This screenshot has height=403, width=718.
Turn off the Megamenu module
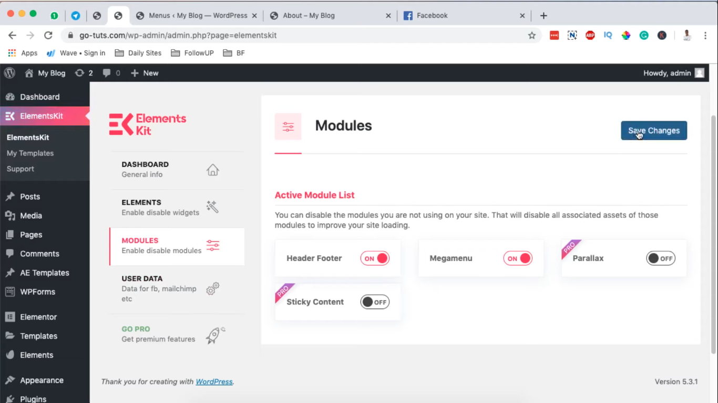pos(518,258)
